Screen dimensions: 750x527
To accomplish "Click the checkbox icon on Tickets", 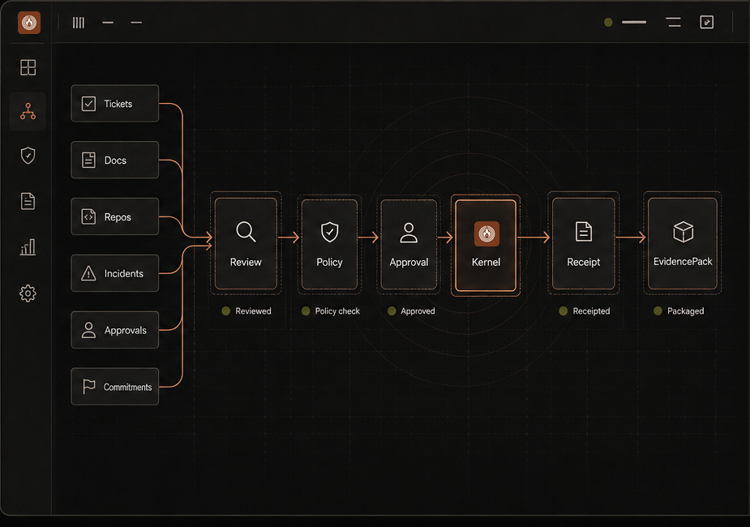I will coord(88,103).
